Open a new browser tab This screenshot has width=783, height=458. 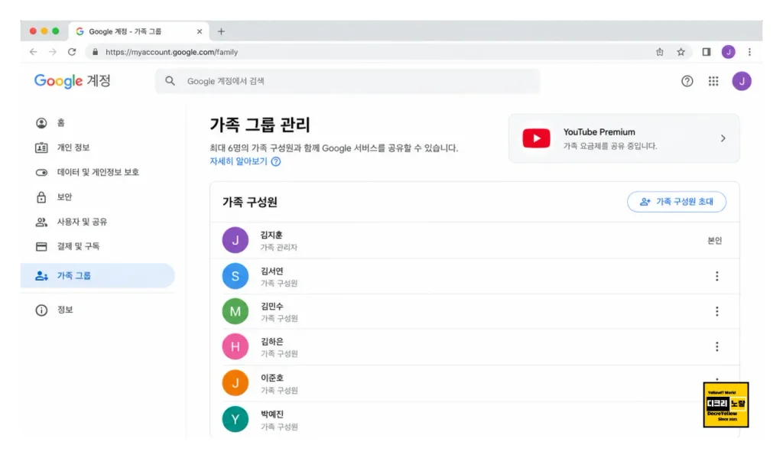point(221,31)
